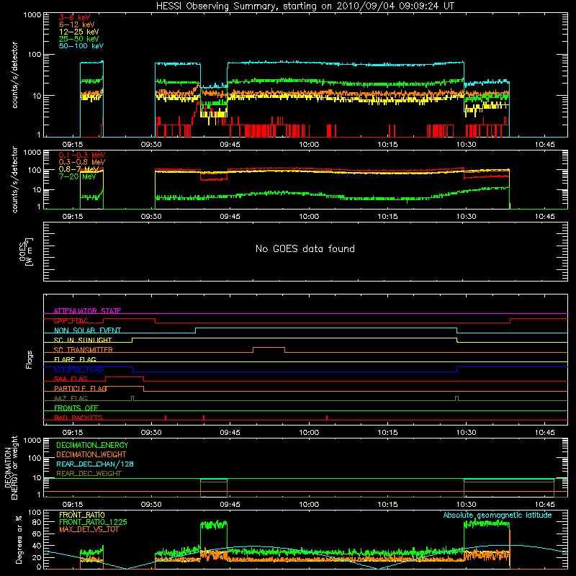Click the 1000 label on top plot's y-axis
The width and height of the screenshot is (576, 576).
pos(32,15)
